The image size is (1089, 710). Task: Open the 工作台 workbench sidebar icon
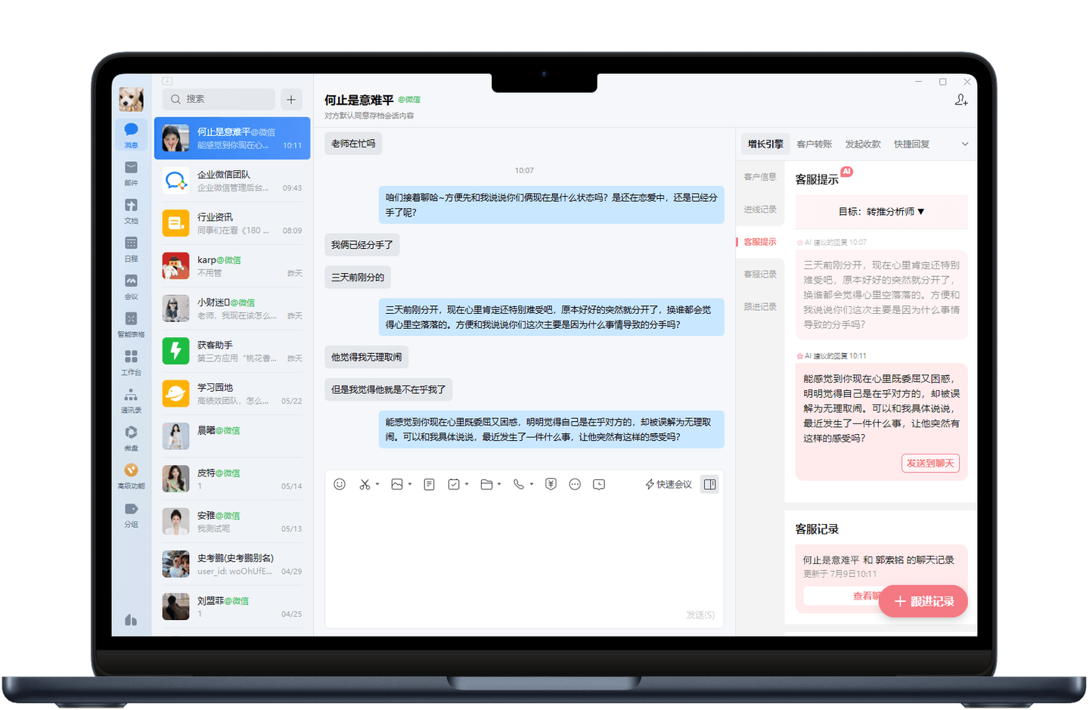[131, 361]
